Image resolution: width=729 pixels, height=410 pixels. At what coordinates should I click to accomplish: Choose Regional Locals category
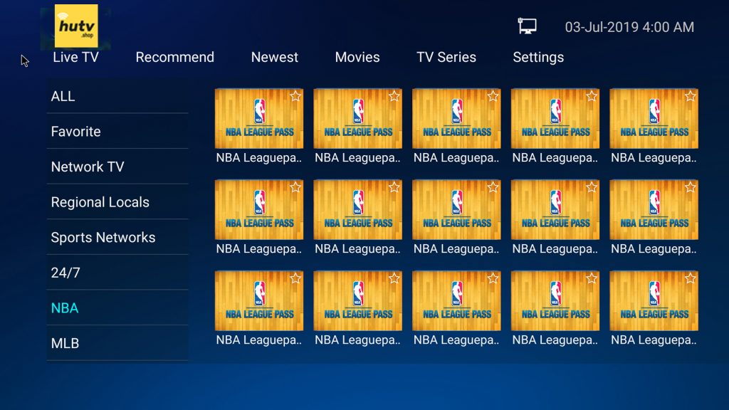117,202
